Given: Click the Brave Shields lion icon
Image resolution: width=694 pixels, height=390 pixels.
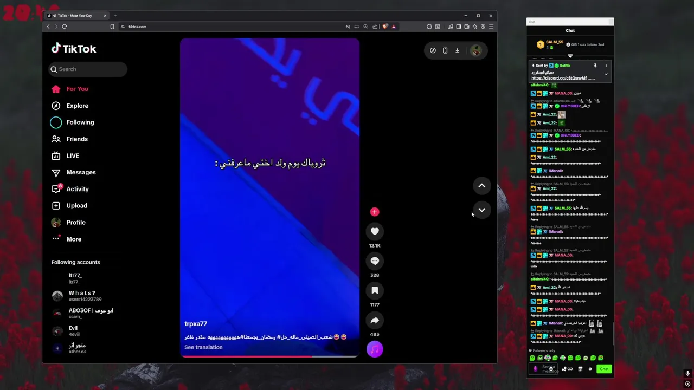Looking at the screenshot, I should [385, 27].
